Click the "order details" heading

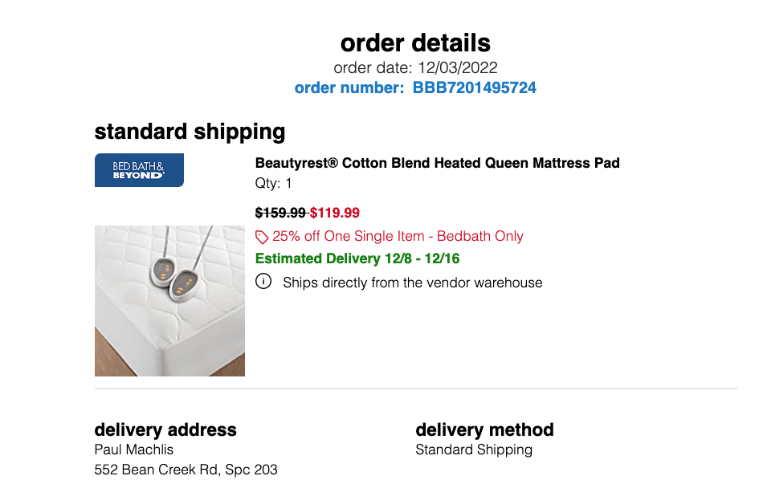(415, 43)
